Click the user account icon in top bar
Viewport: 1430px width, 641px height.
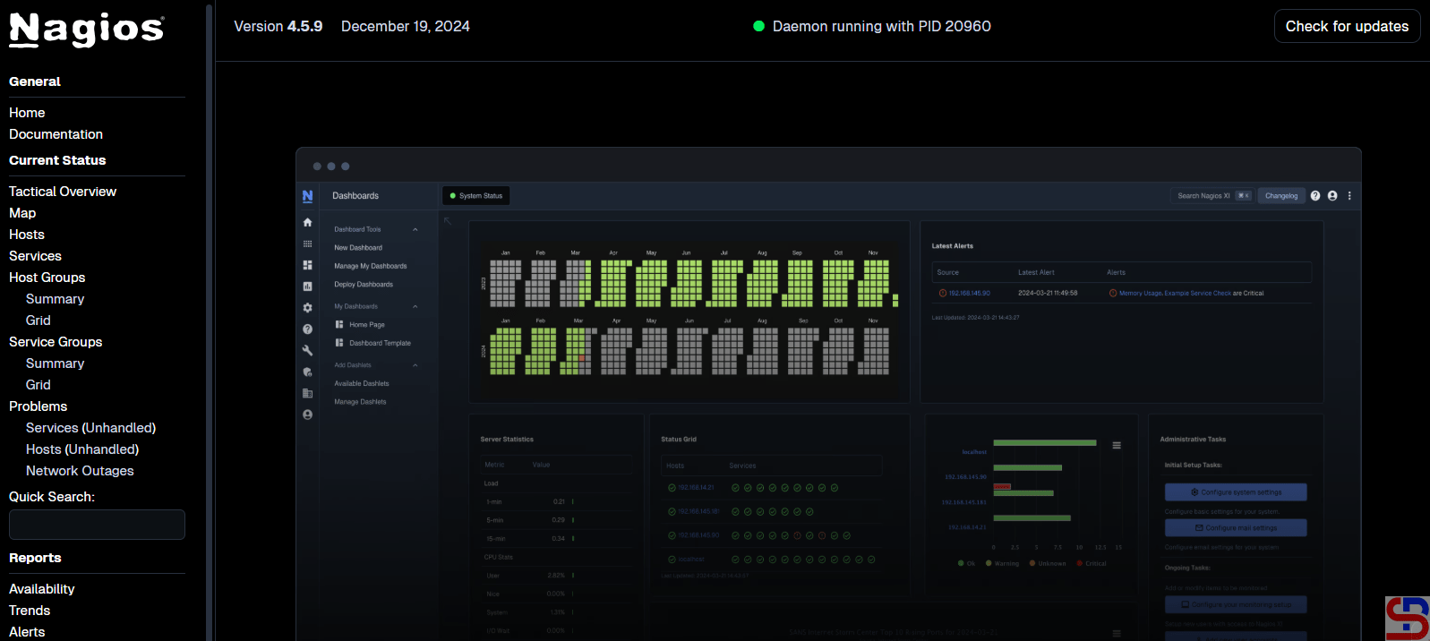[x=1332, y=196]
